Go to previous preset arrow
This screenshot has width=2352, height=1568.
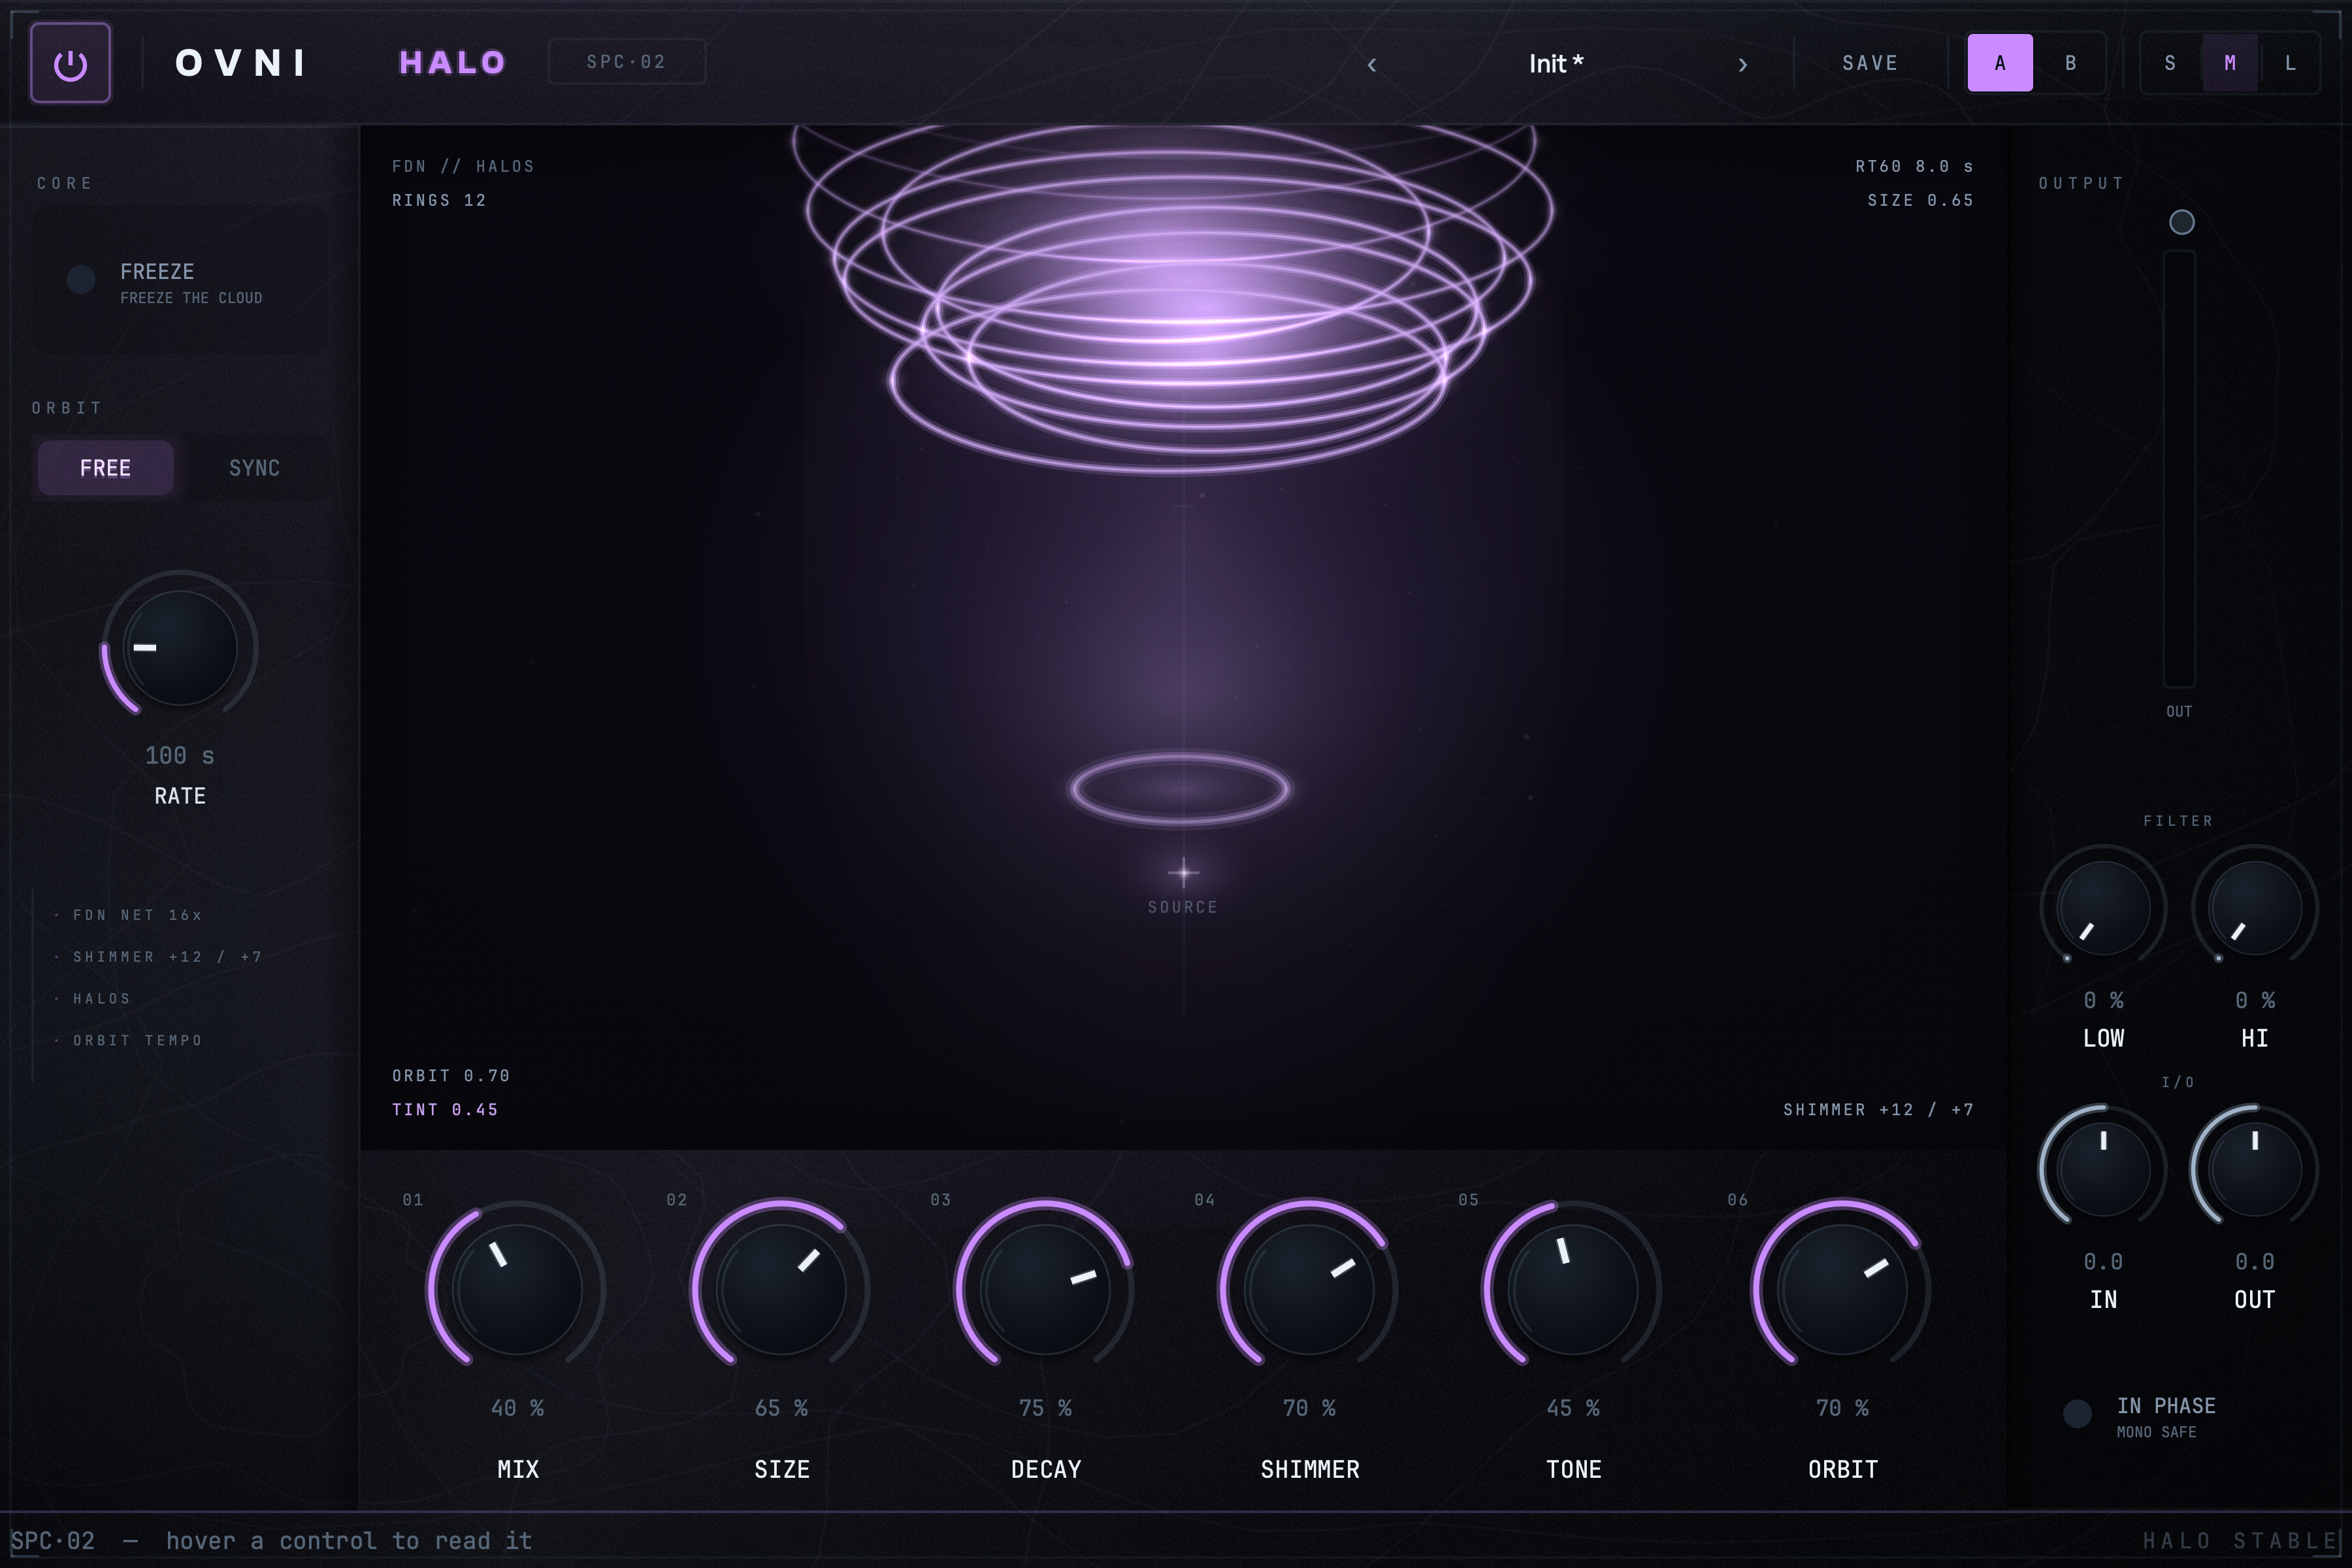point(1372,64)
